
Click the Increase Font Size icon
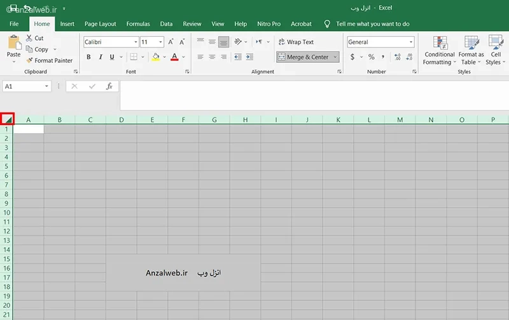171,42
